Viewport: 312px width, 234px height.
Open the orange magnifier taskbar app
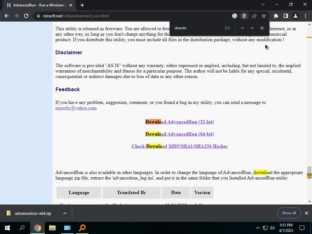pos(82,228)
